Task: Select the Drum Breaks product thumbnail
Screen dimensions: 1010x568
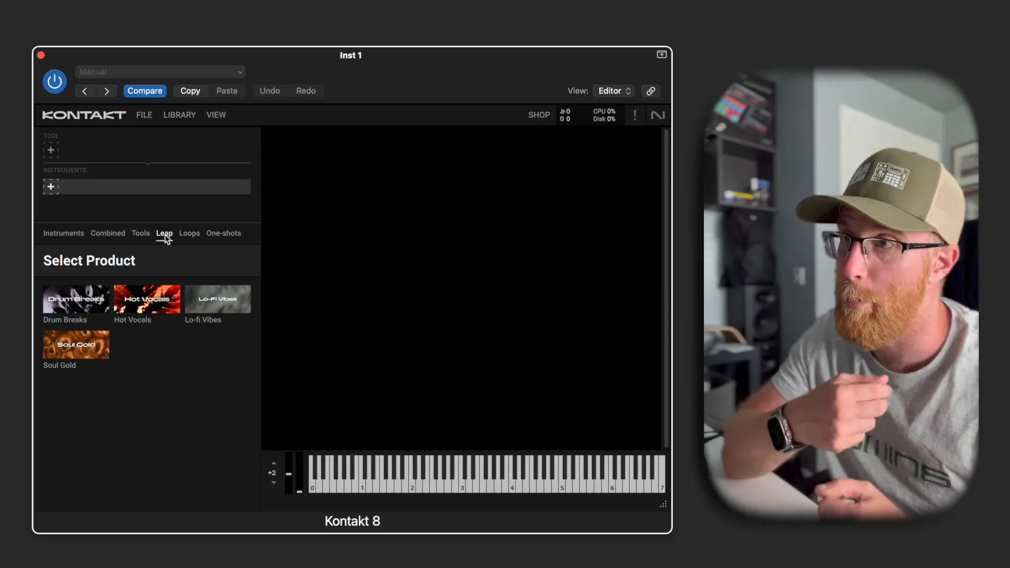Action: pos(76,299)
